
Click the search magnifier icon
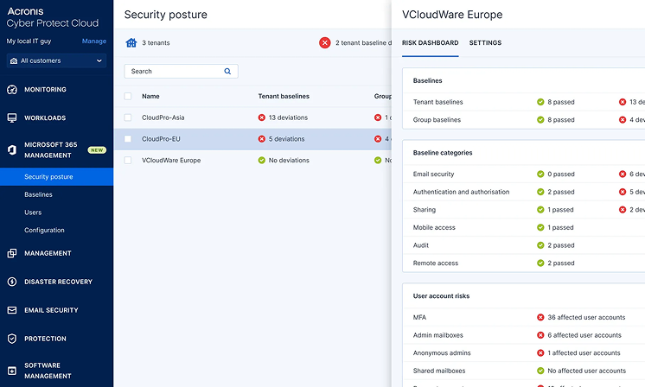(x=227, y=71)
